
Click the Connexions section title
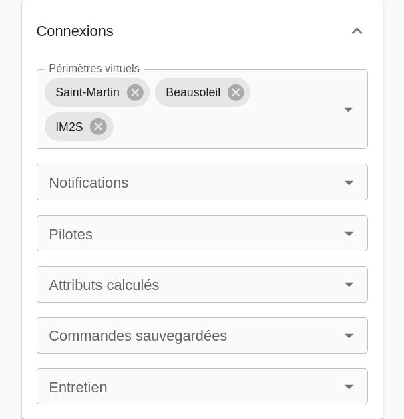pyautogui.click(x=75, y=31)
